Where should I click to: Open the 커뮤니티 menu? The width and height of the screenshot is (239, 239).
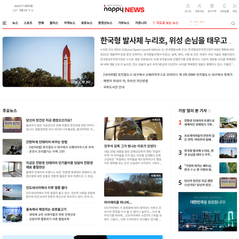[x=141, y=23]
